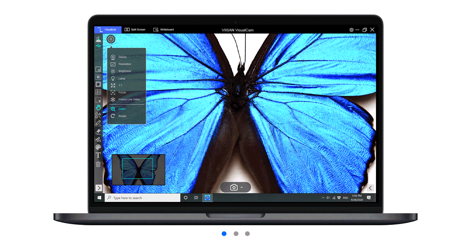Toggle Freeze Live Video
Screen dimensions: 466x243
129,100
